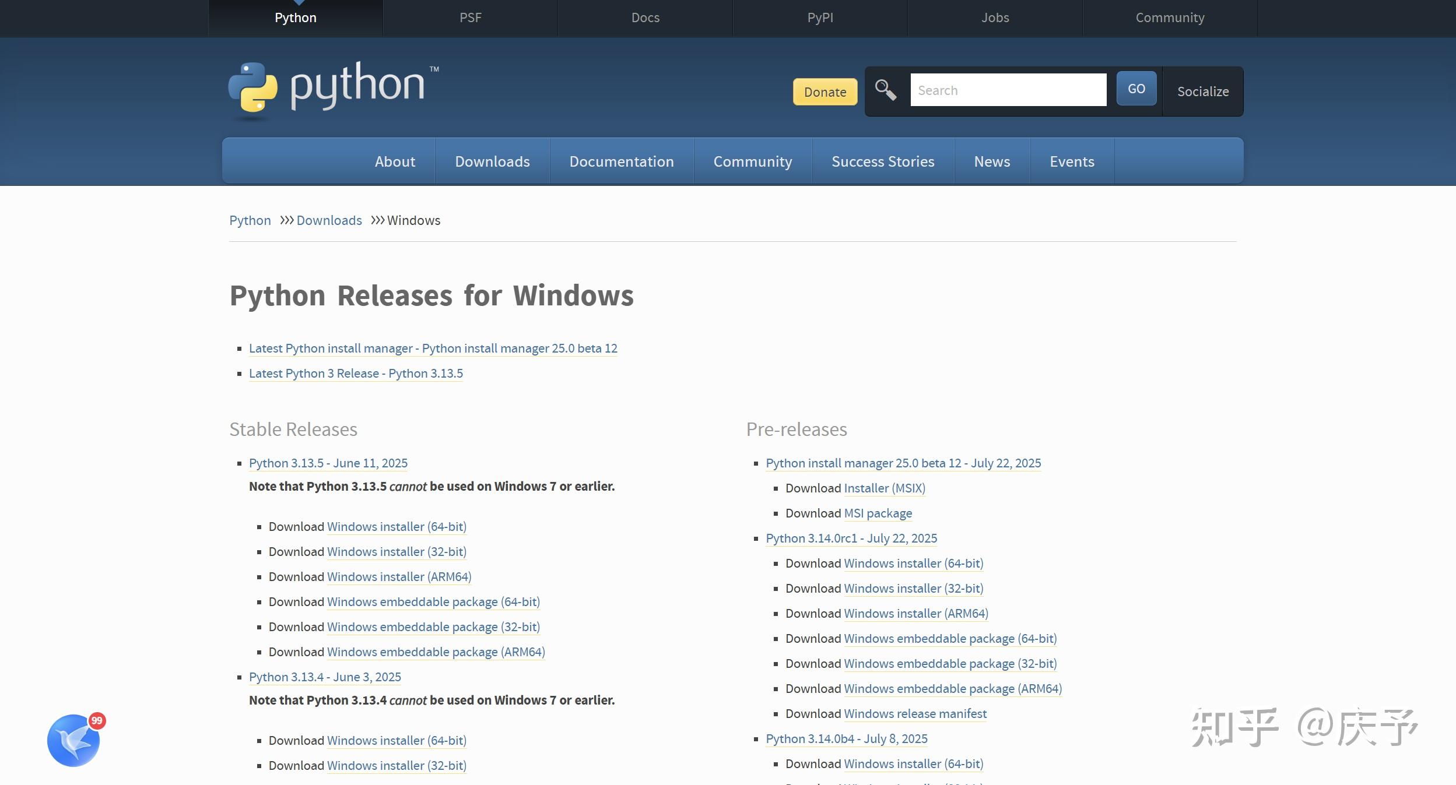Click the Downloads breadcrumb link
Viewport: 1456px width, 785px height.
(329, 220)
